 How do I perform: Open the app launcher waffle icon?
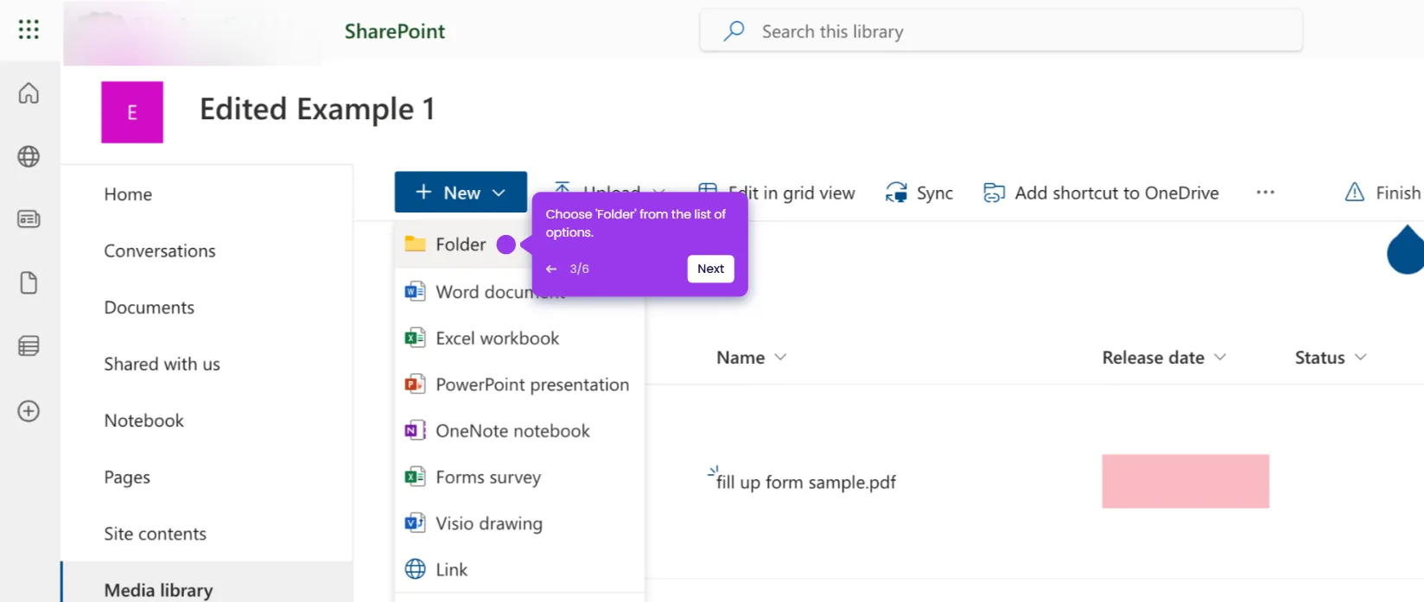pos(29,29)
